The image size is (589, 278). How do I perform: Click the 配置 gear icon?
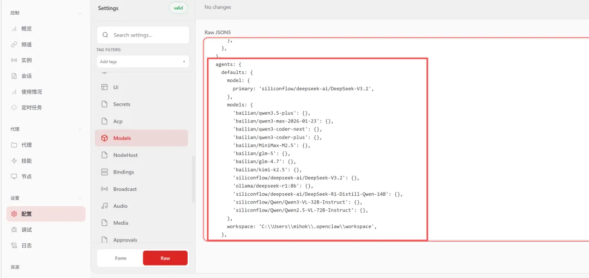point(14,214)
